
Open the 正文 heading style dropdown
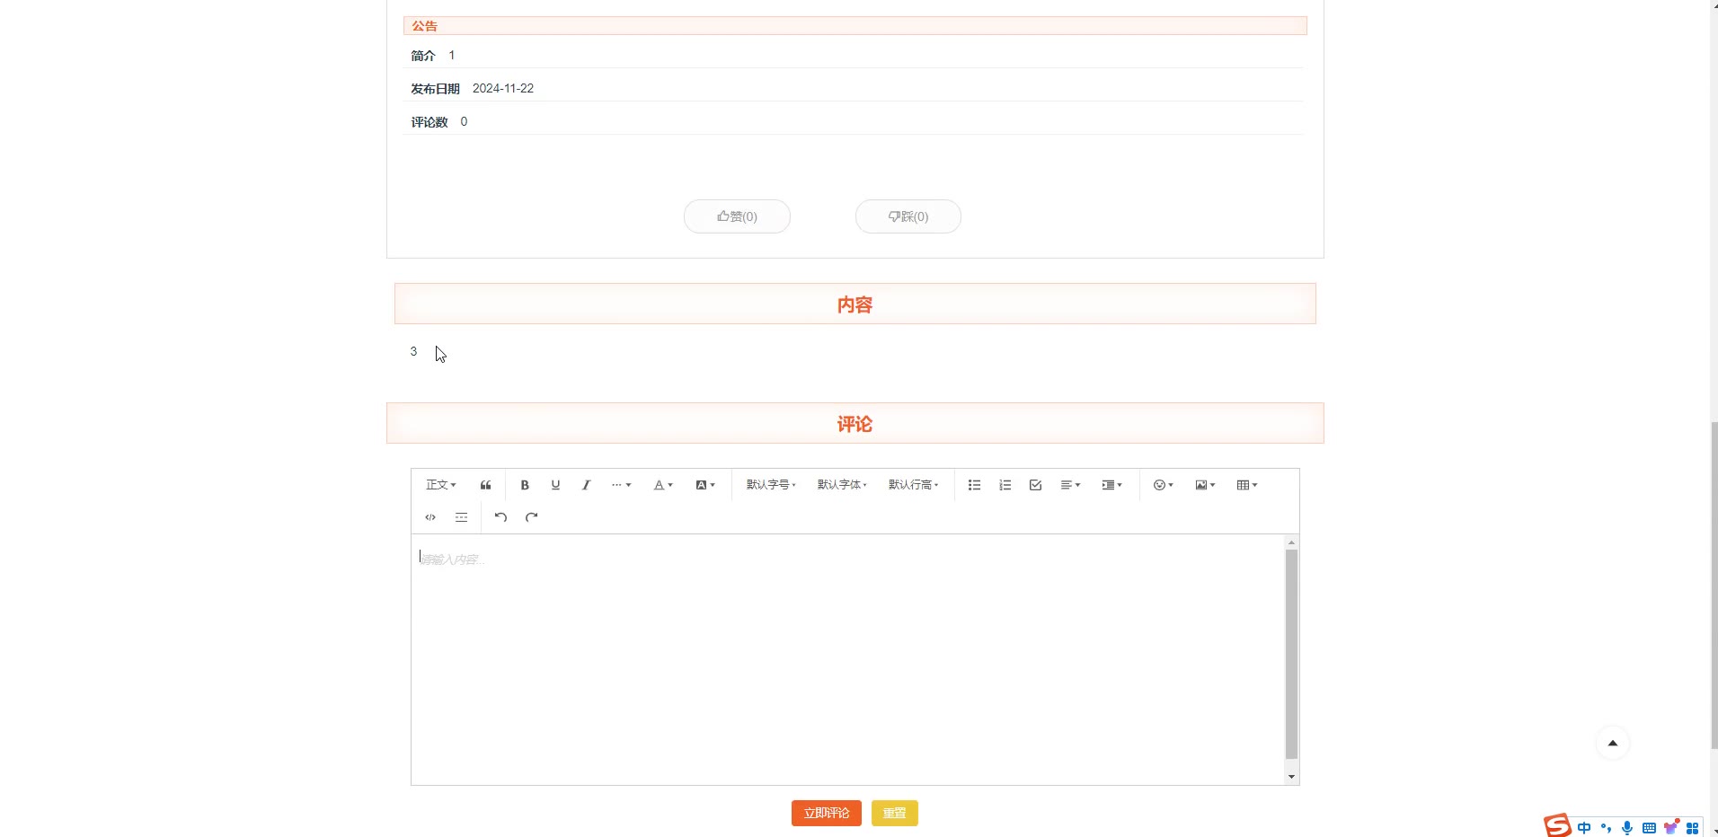tap(441, 485)
